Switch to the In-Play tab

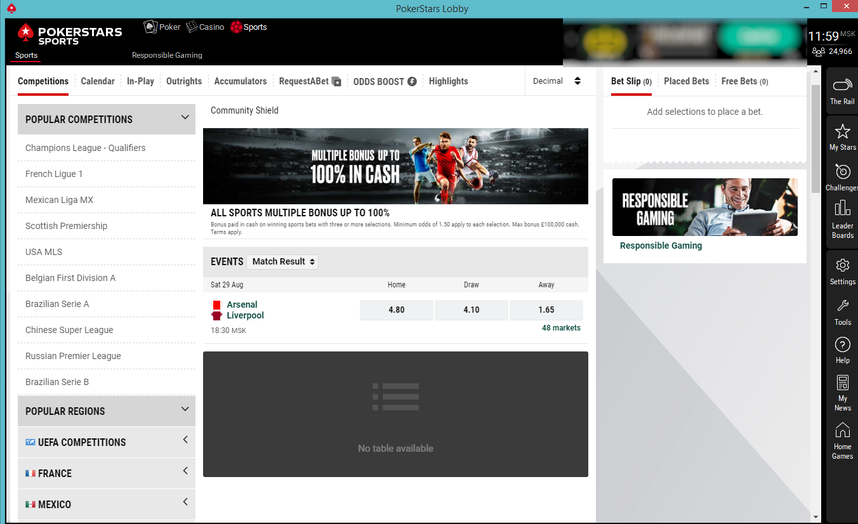(140, 81)
